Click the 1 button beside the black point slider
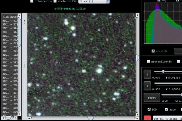 147,74
